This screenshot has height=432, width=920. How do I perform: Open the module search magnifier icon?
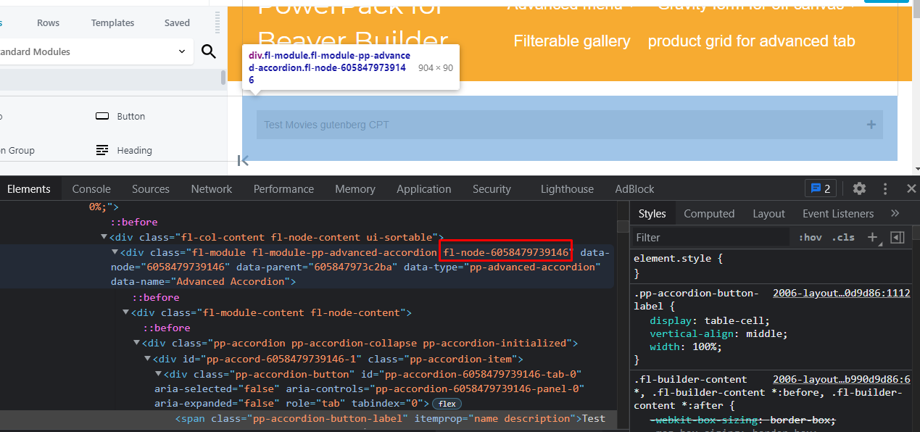click(209, 51)
